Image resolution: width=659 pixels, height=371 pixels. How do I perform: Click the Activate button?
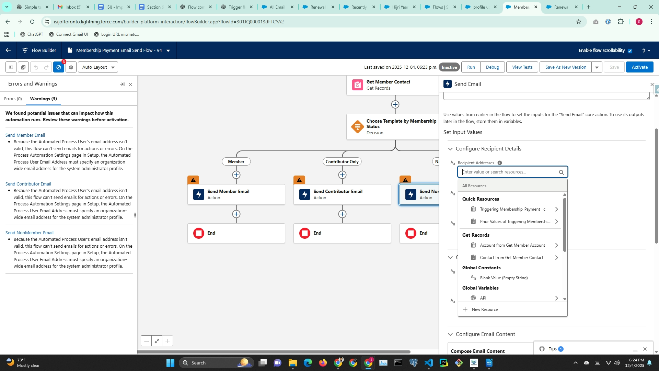coord(639,67)
